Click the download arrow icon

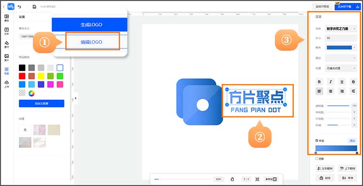click(357, 7)
